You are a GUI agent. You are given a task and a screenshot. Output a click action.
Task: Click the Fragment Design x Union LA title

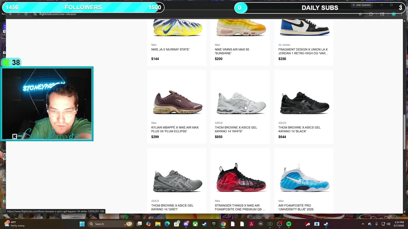(303, 52)
